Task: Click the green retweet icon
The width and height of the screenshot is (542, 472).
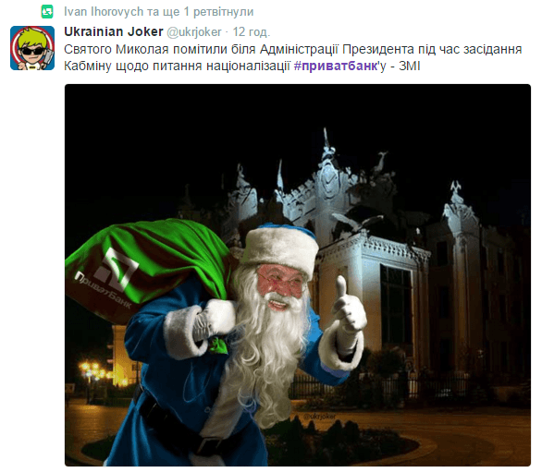Action: (47, 11)
